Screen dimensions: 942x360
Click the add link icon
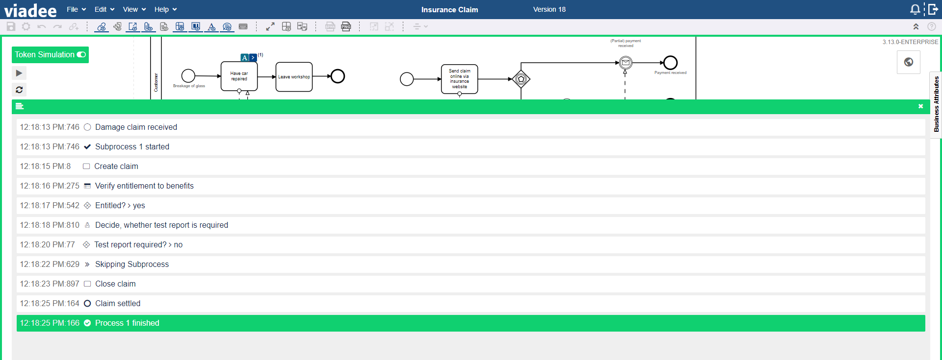point(74,26)
